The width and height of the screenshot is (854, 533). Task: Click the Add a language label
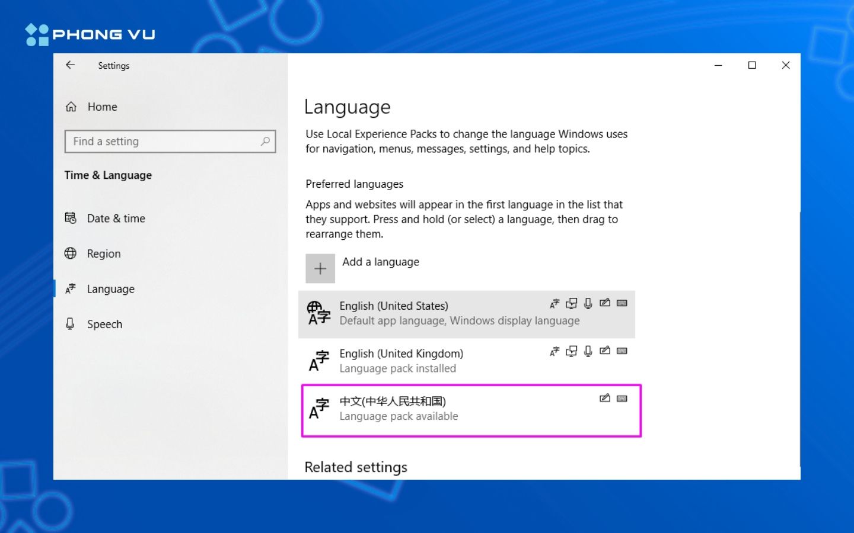coord(381,262)
